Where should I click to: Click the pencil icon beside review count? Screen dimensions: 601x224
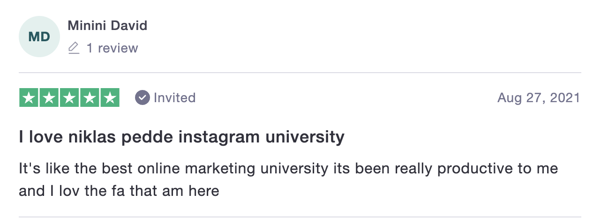(74, 48)
